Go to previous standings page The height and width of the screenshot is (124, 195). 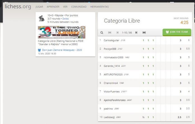(x=117, y=32)
